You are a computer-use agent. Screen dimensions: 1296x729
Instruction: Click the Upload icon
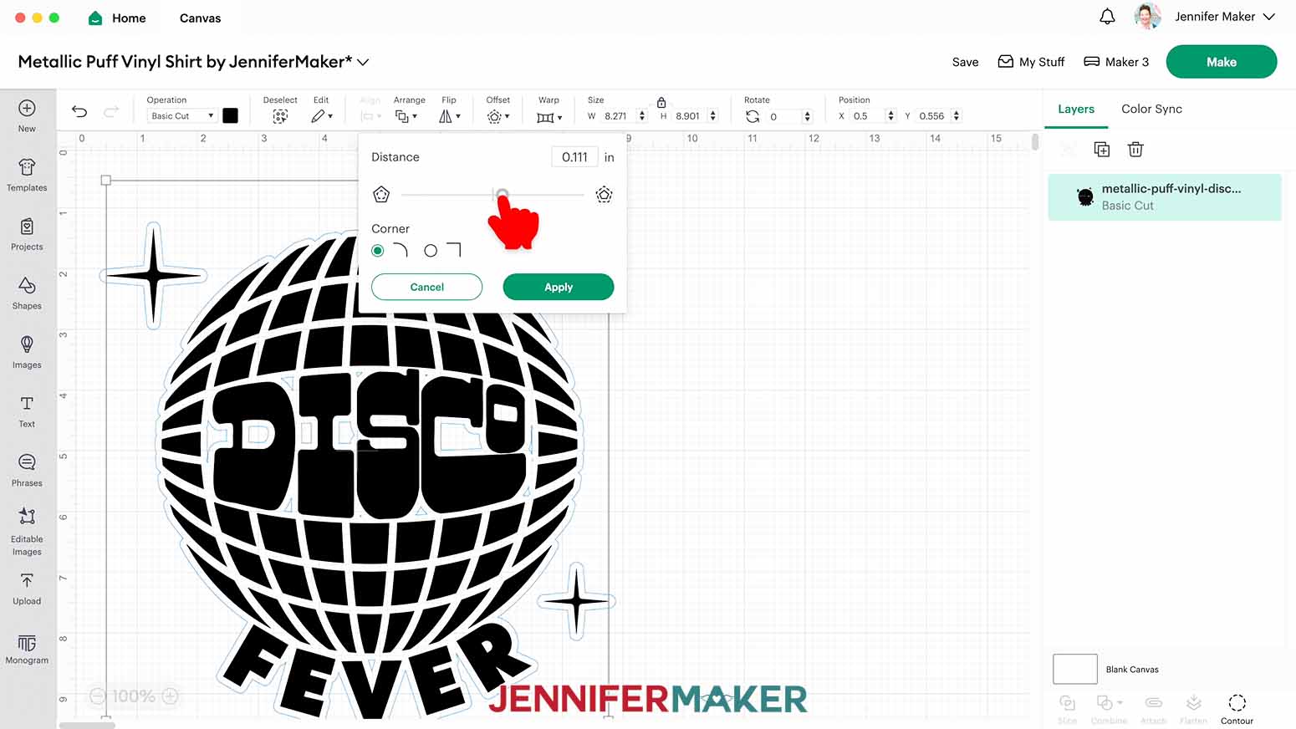tap(27, 581)
